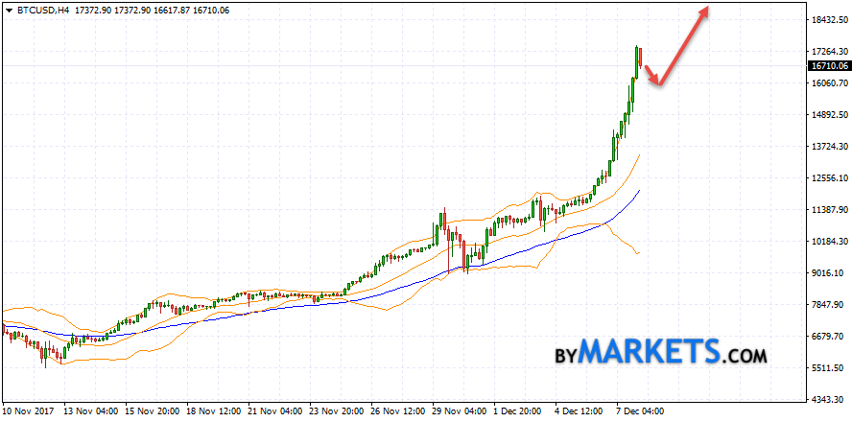The image size is (852, 422).
Task: Click the highlighted 16710.06 current price tag
Action: [x=829, y=66]
